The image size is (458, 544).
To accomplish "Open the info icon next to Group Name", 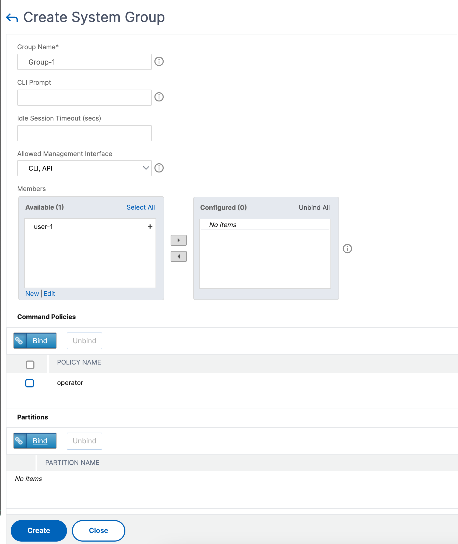I will (x=159, y=62).
